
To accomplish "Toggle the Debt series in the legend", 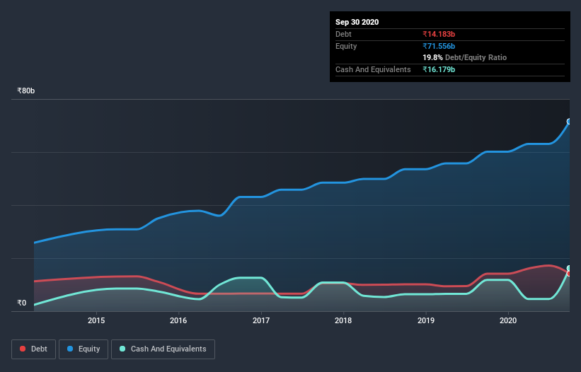I will click(x=33, y=349).
